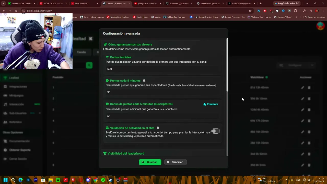The image size is (327, 184).
Task: Open the Buscar Proyectos bookmark
Action: [233, 17]
